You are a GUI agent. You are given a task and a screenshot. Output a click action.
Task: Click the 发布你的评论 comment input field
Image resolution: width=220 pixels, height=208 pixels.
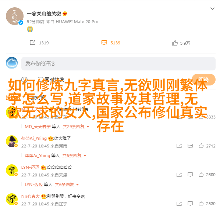[118, 63]
